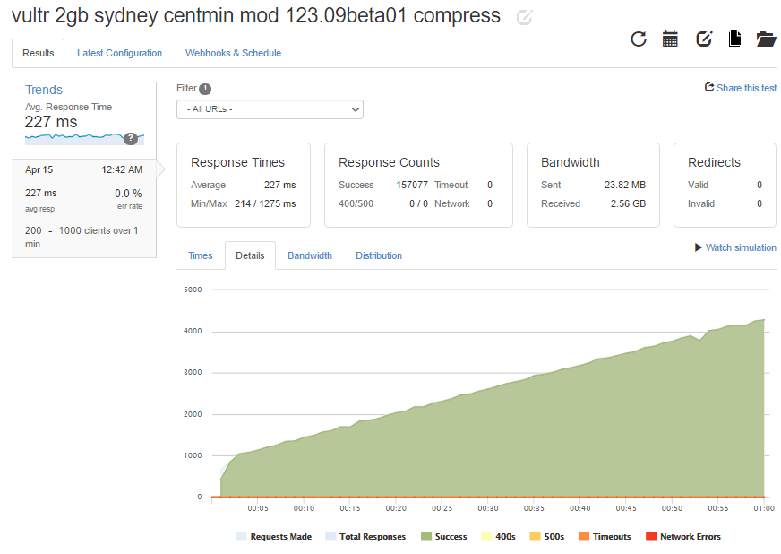Open the Distribution chart tab
The width and height of the screenshot is (781, 554).
pyautogui.click(x=379, y=255)
